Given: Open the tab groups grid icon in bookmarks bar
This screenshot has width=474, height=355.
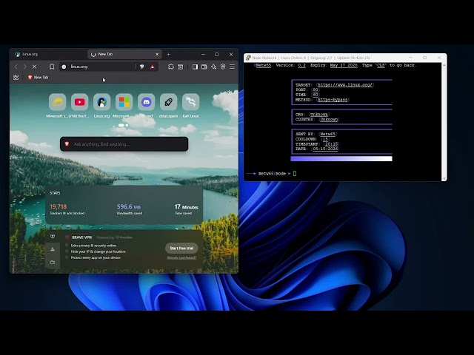Looking at the screenshot, I should 16,77.
